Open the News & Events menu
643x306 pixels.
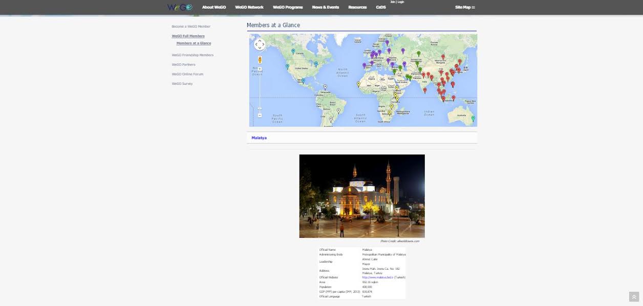[x=325, y=7]
